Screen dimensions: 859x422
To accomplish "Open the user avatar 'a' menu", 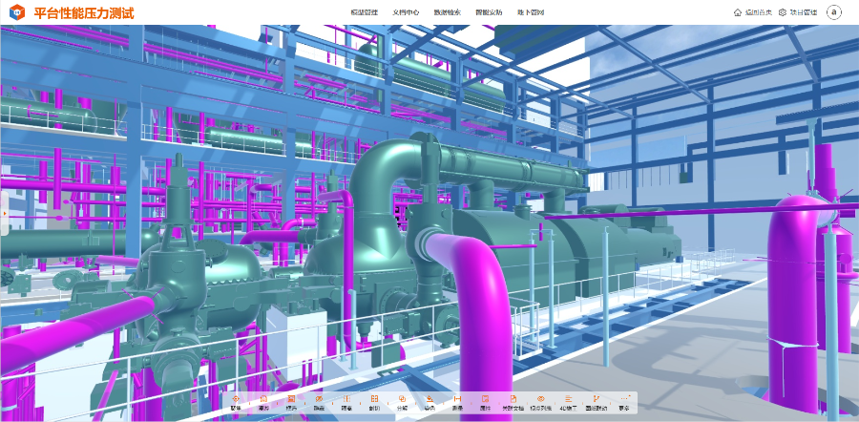I will (x=834, y=12).
